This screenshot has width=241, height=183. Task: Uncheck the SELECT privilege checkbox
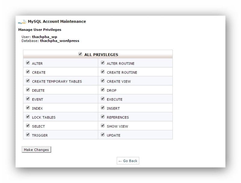click(x=28, y=126)
